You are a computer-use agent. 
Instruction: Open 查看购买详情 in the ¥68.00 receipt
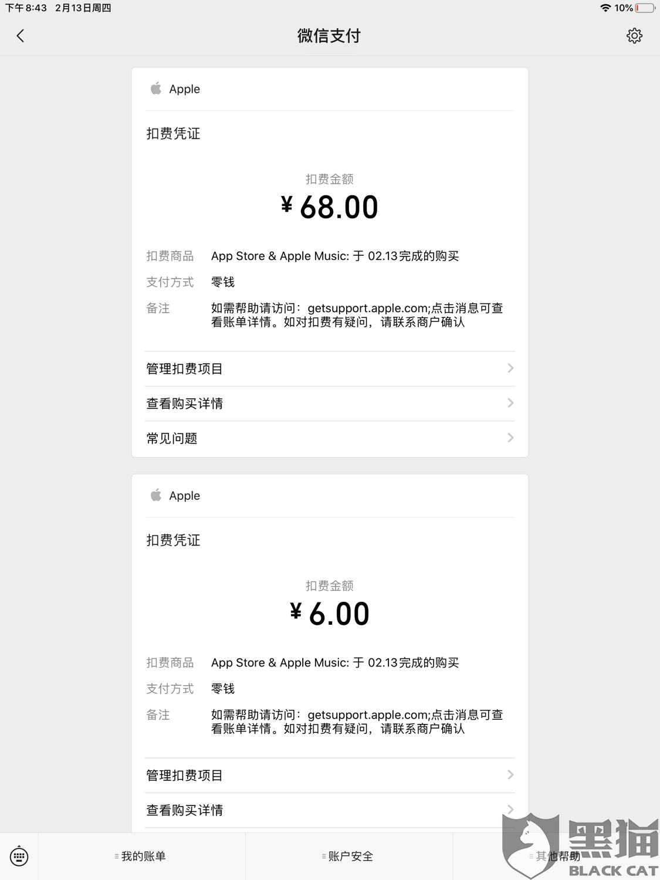(330, 404)
